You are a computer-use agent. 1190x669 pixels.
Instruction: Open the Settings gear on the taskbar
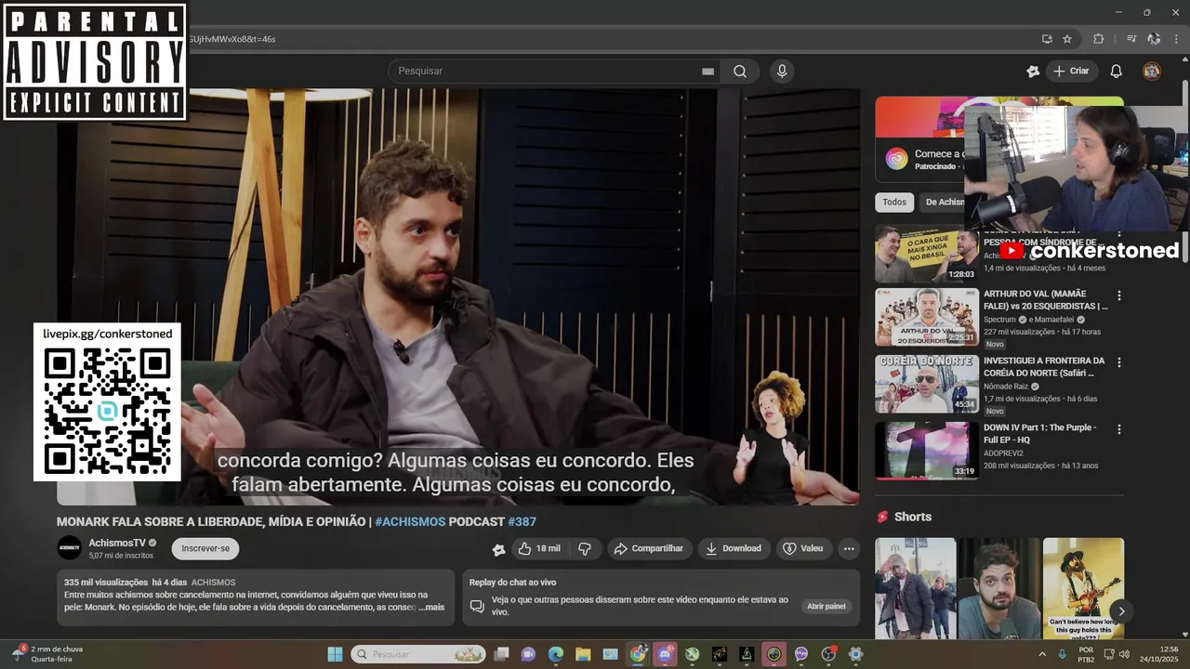(856, 654)
